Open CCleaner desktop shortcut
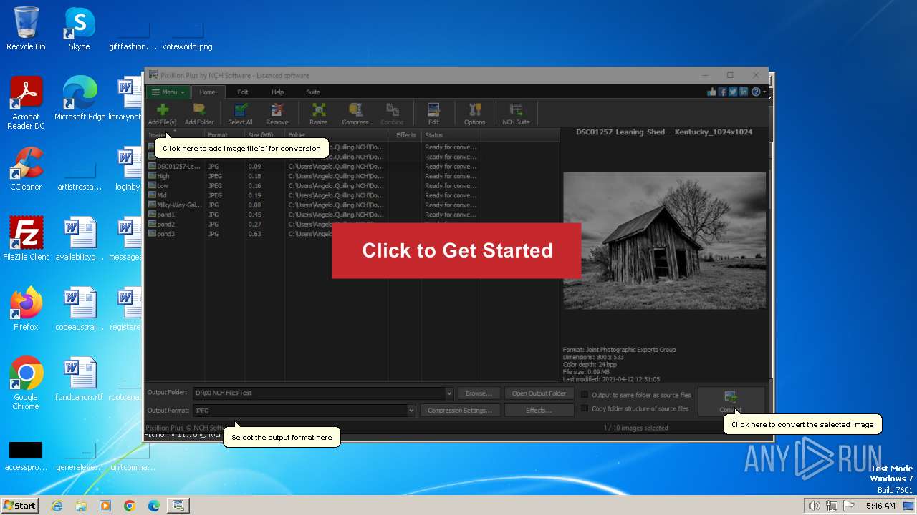 (x=26, y=170)
